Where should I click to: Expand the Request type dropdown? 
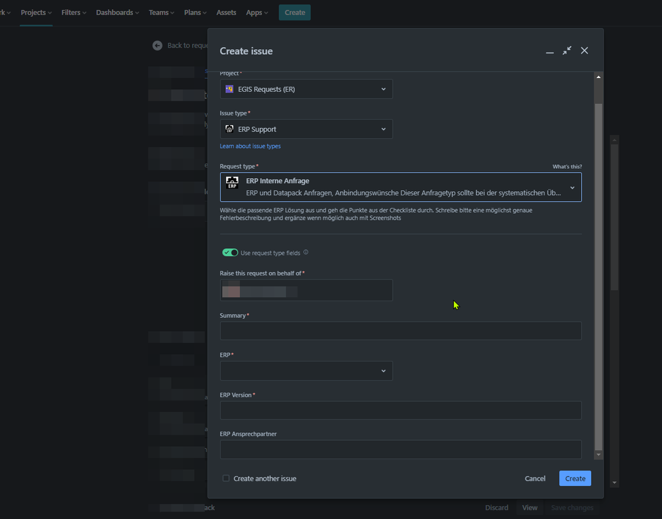tap(401, 187)
